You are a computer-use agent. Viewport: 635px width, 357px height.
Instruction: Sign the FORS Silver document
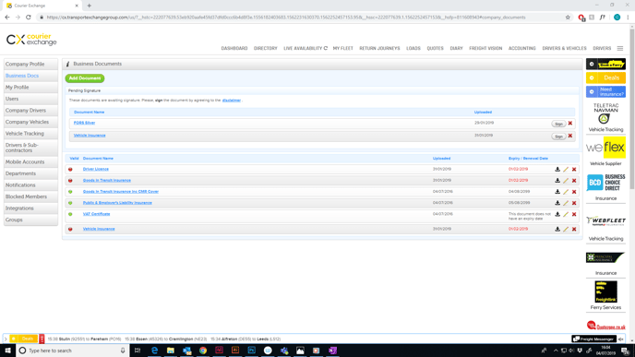[558, 124]
